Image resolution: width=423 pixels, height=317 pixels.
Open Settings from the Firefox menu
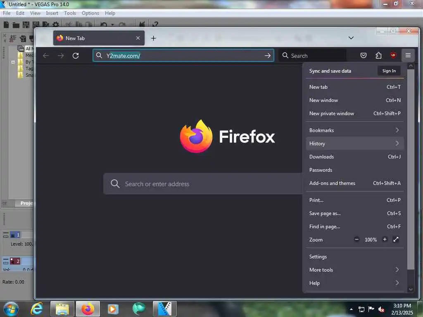pos(355,257)
